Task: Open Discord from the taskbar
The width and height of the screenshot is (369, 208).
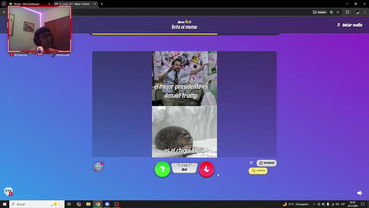Action: (107, 204)
